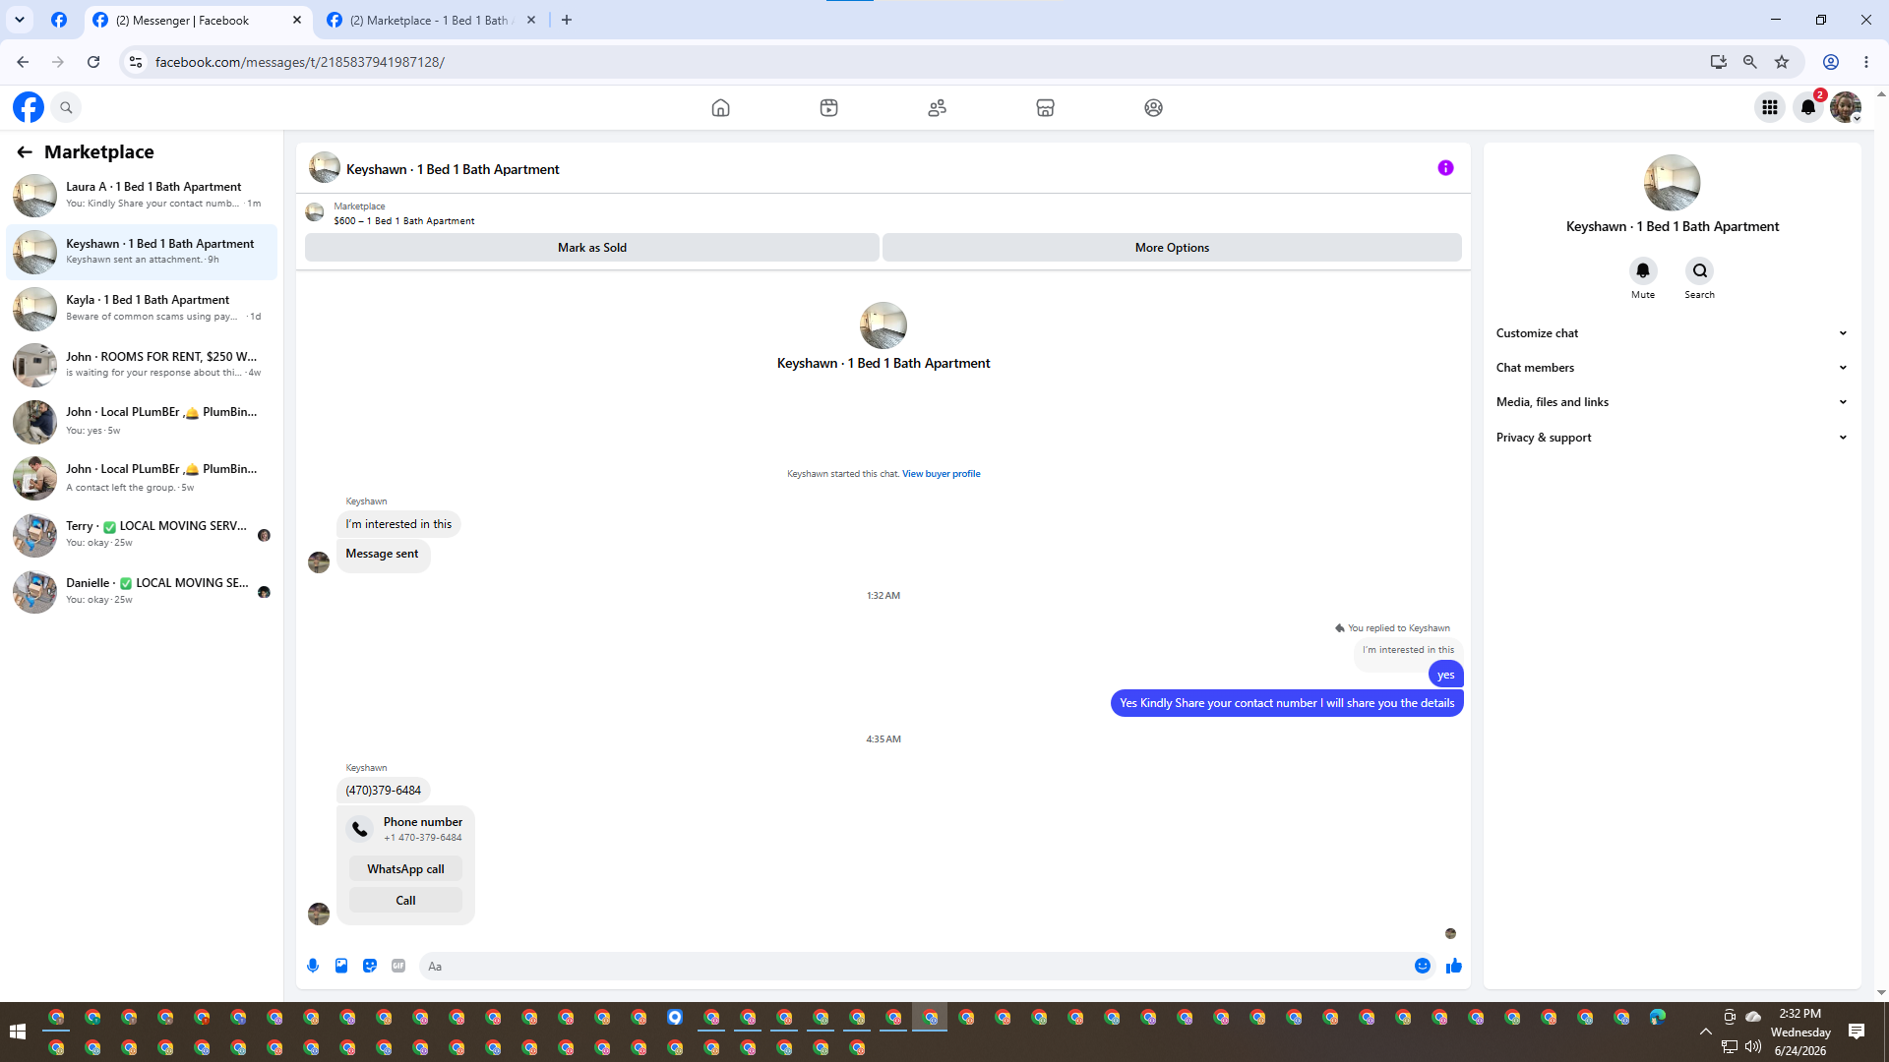Open the account profile picture menu

coord(1846,107)
